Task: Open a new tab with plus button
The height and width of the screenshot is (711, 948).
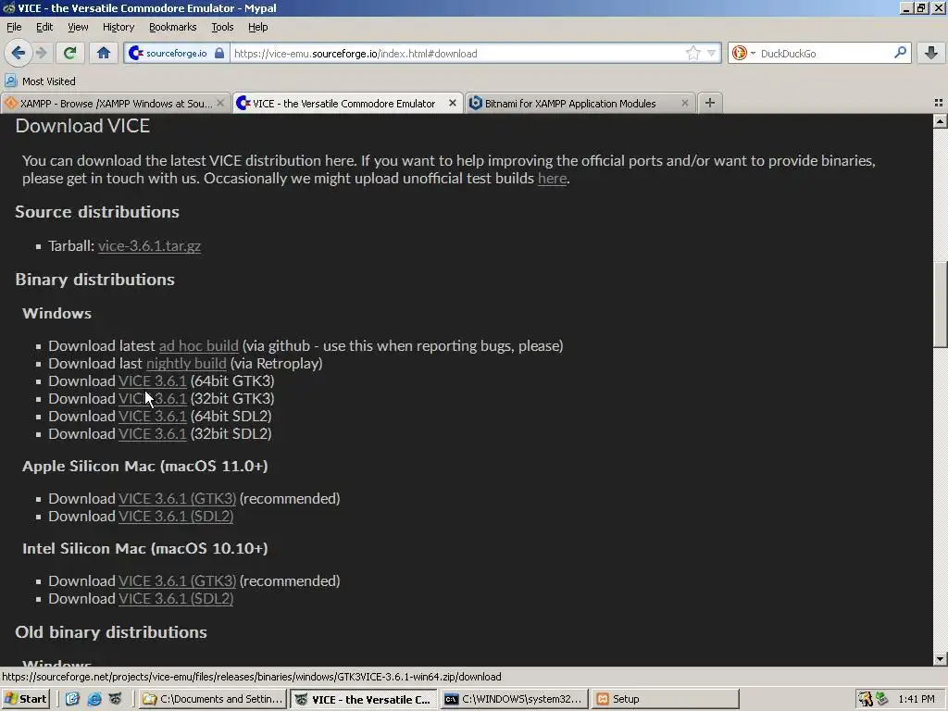Action: click(710, 104)
